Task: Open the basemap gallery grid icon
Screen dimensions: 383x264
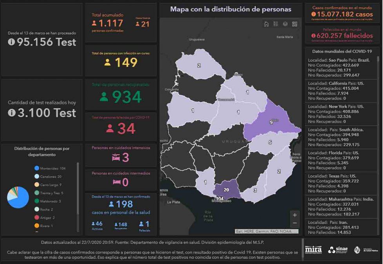Action: 294,24
